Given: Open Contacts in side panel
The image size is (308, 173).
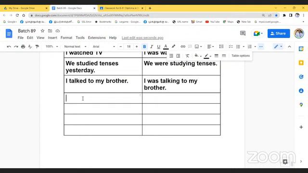Looking at the screenshot, I should coord(301,91).
